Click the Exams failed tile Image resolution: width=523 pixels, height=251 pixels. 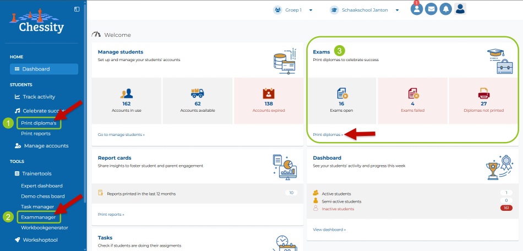coord(413,100)
